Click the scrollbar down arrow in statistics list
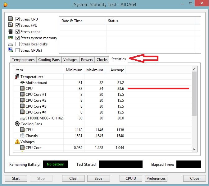 pos(194,149)
